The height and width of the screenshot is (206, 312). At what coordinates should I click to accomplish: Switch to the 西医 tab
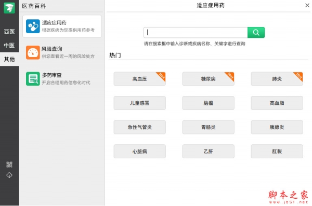click(9, 31)
